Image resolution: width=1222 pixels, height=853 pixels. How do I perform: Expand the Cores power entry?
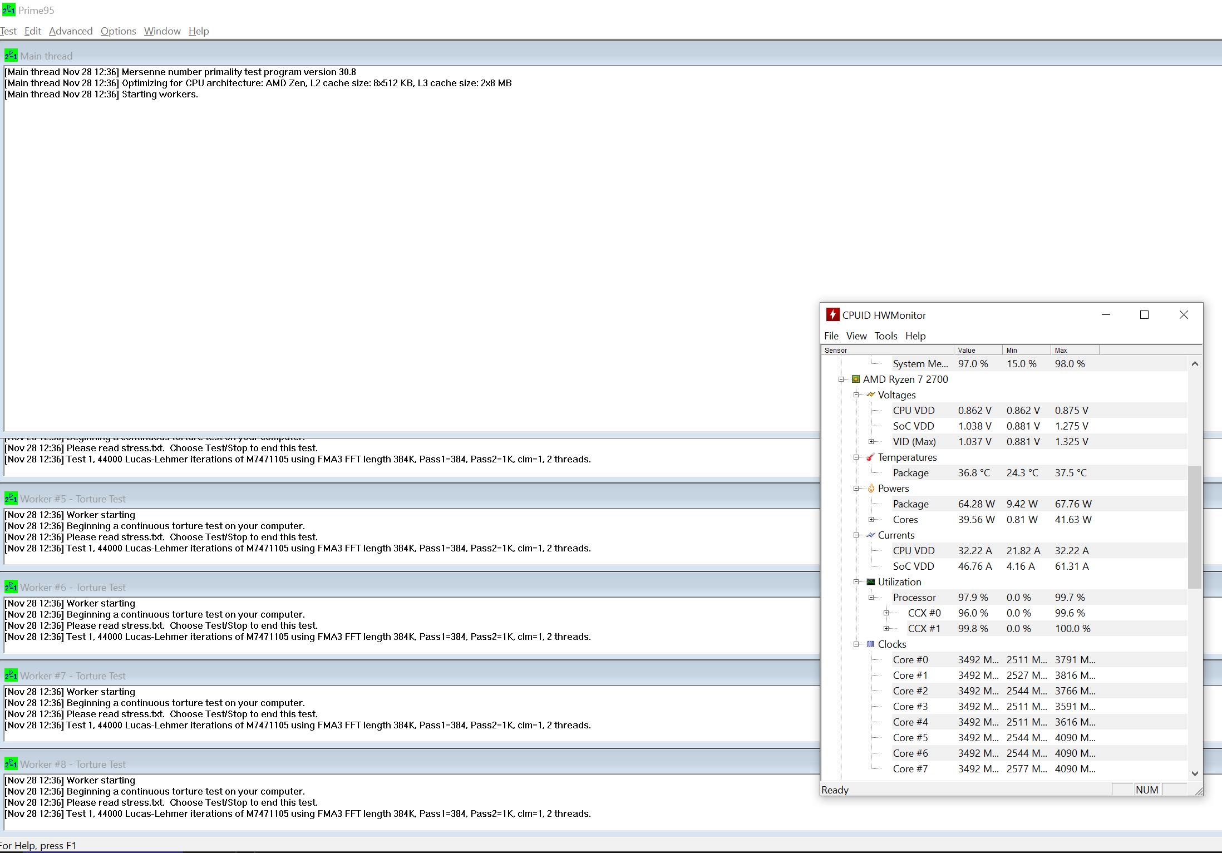[871, 519]
